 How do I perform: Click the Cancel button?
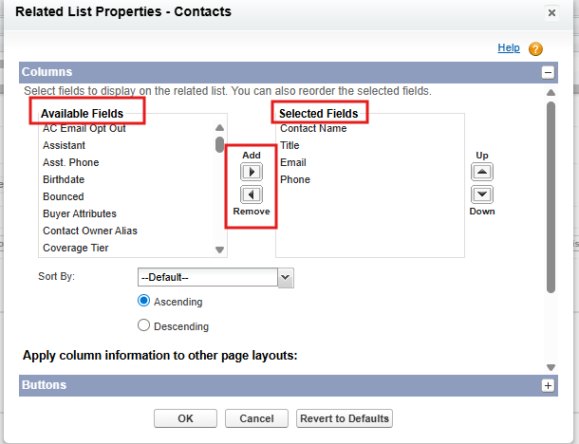[256, 418]
